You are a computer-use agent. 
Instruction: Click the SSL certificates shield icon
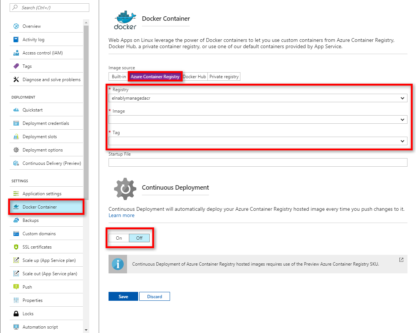(x=16, y=247)
